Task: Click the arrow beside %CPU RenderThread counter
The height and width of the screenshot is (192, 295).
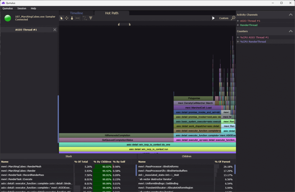Action: point(238,42)
